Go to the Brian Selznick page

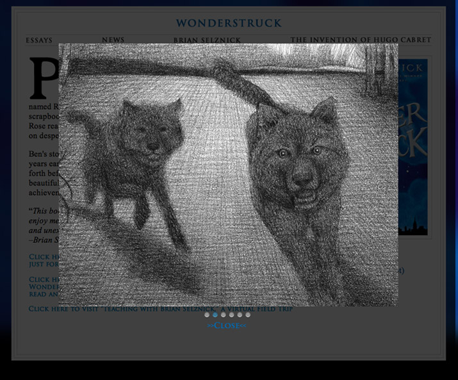click(207, 40)
